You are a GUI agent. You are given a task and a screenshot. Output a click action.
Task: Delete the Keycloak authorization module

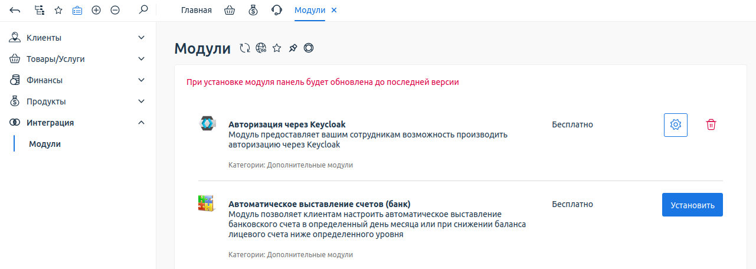(x=711, y=124)
